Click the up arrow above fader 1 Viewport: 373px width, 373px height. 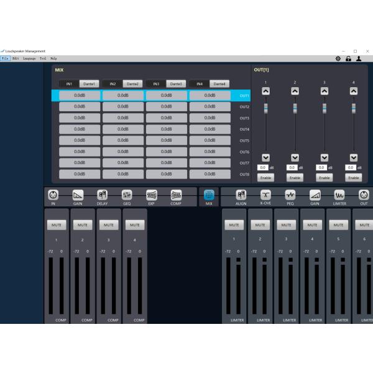pyautogui.click(x=265, y=91)
